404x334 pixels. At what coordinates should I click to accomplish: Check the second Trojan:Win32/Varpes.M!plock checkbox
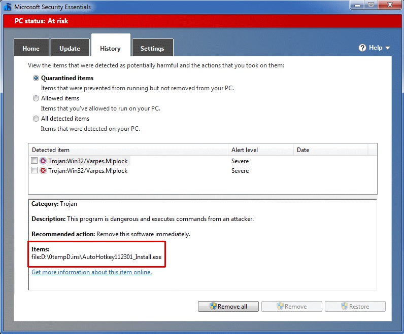click(x=34, y=170)
